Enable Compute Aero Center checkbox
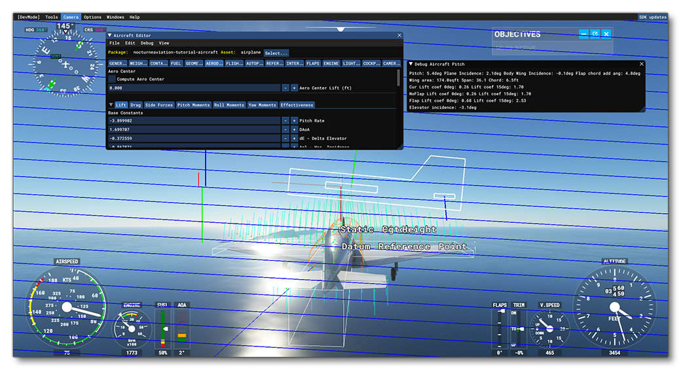 [112, 79]
